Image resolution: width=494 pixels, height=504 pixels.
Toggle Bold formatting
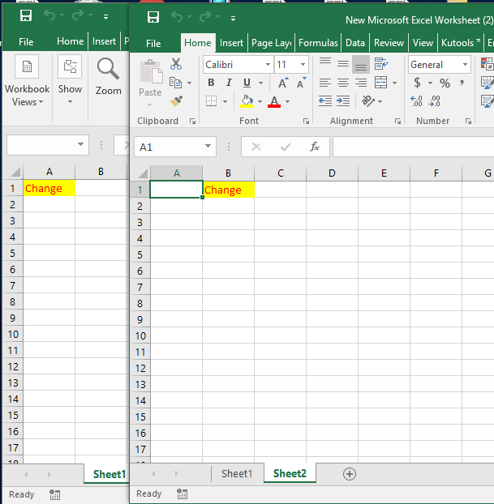click(211, 83)
